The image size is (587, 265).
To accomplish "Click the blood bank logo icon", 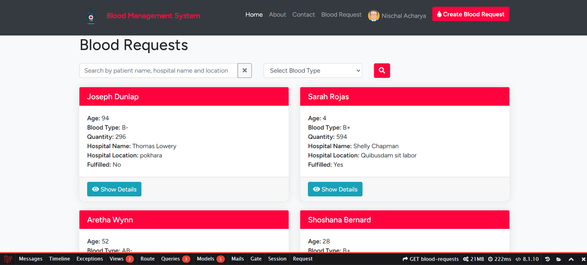I will click(91, 17).
